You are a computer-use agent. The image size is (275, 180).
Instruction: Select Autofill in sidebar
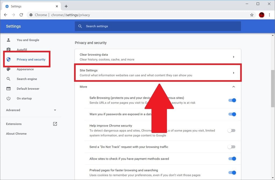(x=22, y=49)
